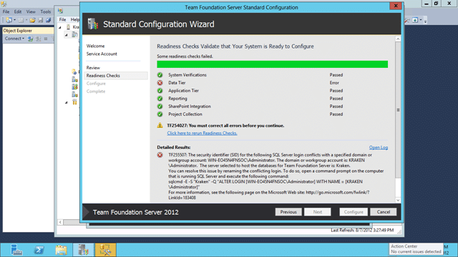Image resolution: width=458 pixels, height=257 pixels.
Task: Open Tools menu in SQL Management Studio
Action: 45,11
